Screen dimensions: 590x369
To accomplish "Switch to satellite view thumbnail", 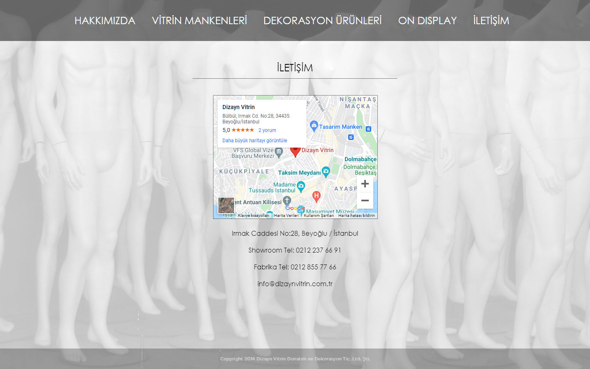I will [x=226, y=205].
